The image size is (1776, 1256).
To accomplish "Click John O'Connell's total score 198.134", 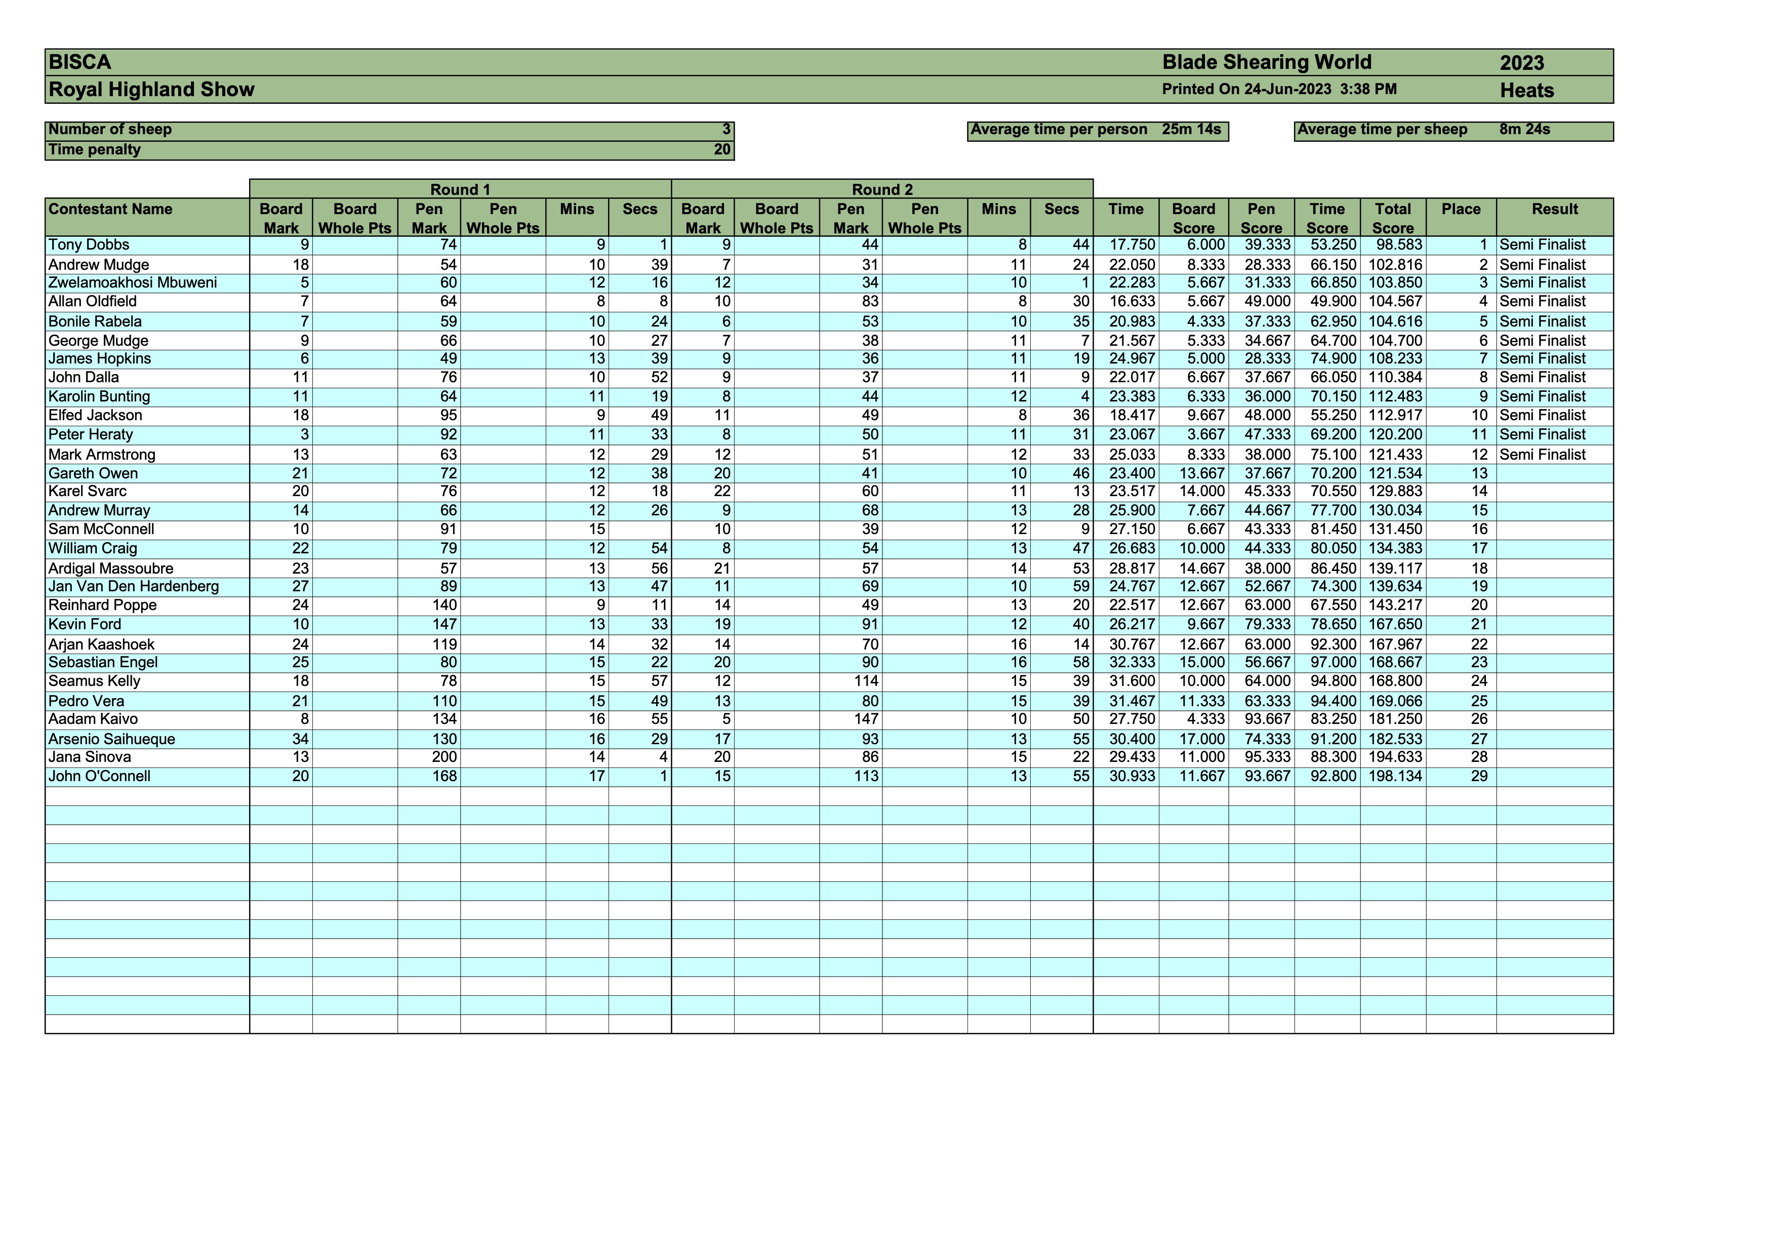I will (x=1395, y=777).
